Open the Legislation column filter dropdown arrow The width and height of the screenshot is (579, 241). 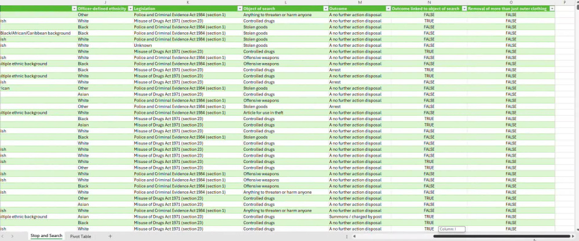pyautogui.click(x=239, y=9)
